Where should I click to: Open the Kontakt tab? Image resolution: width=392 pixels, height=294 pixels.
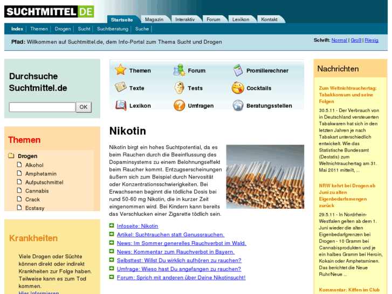coord(269,19)
